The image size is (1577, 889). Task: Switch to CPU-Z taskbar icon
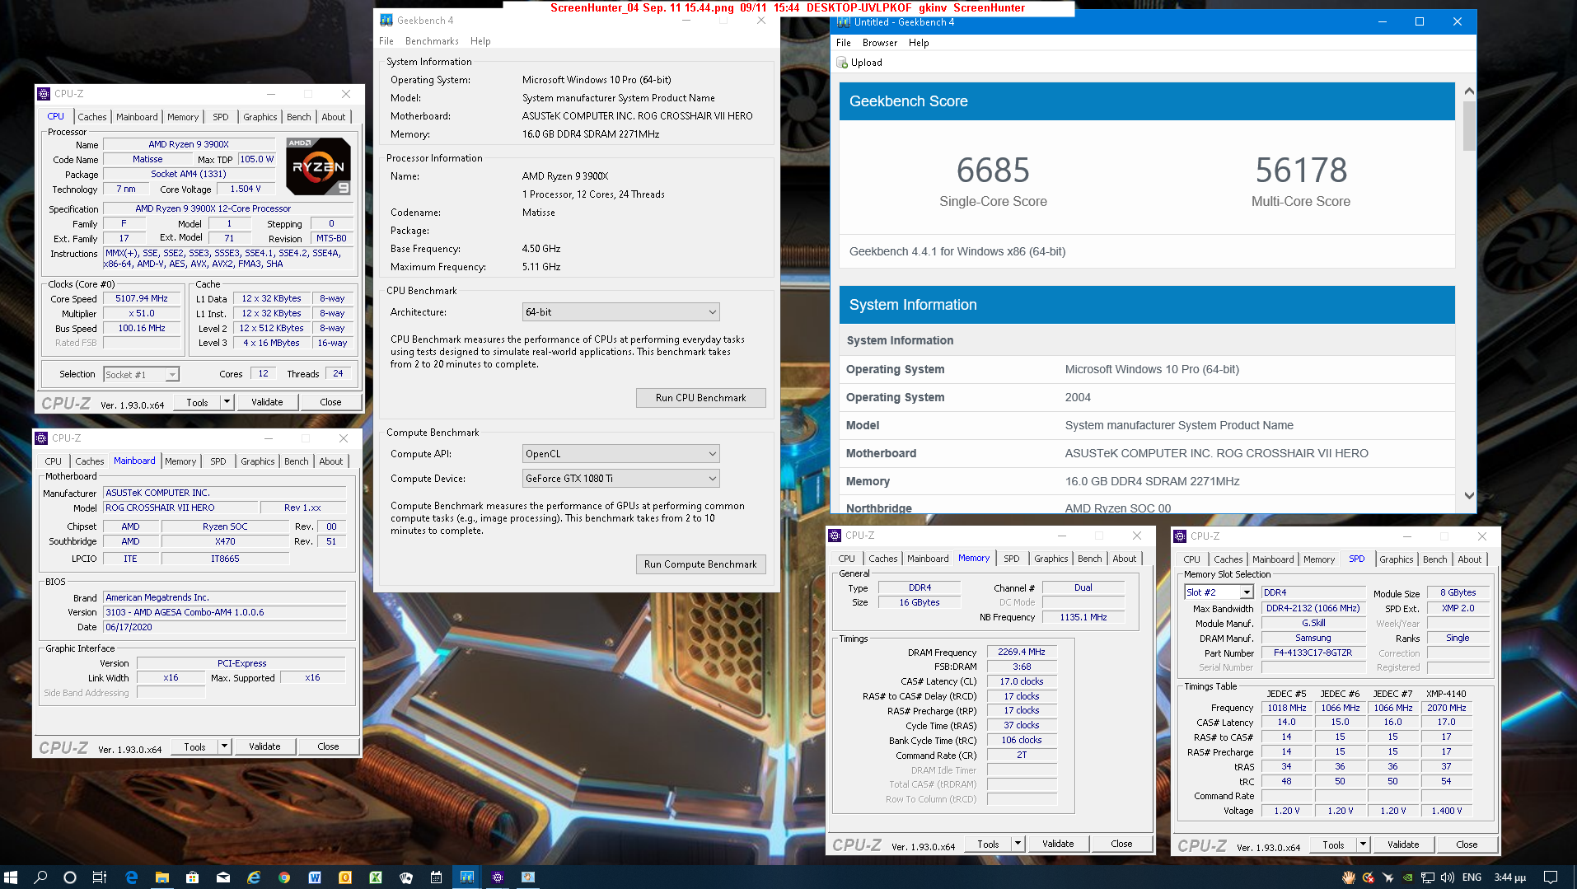tap(497, 877)
